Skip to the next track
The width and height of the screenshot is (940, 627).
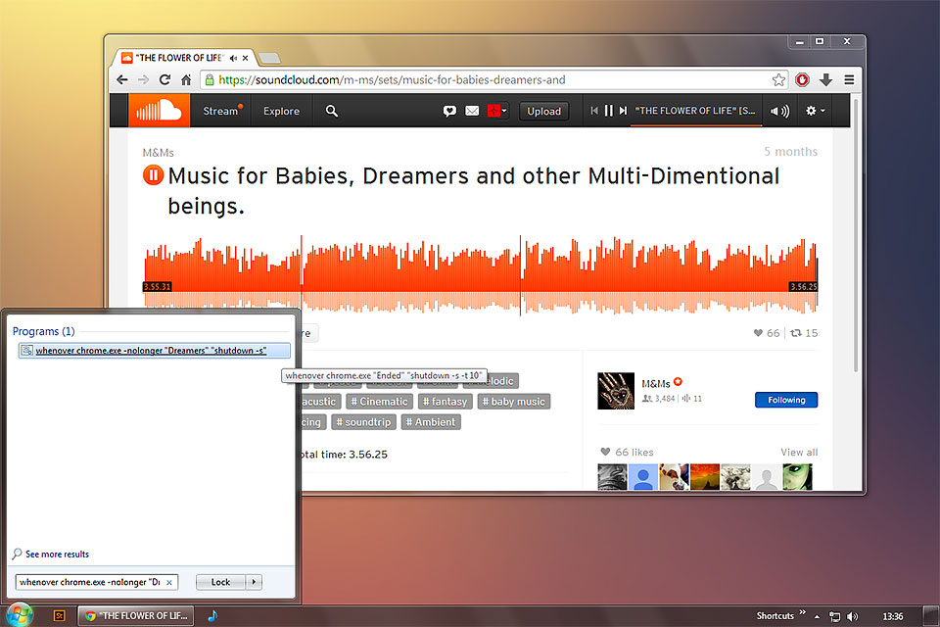click(622, 111)
